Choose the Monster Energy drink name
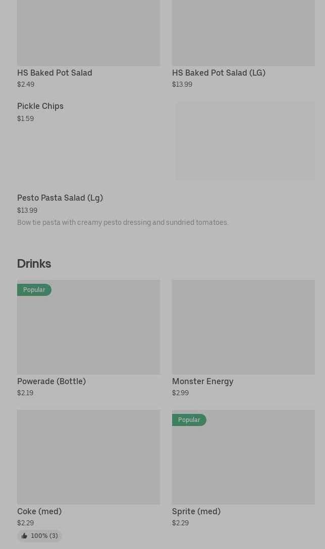The width and height of the screenshot is (325, 549). tap(202, 381)
